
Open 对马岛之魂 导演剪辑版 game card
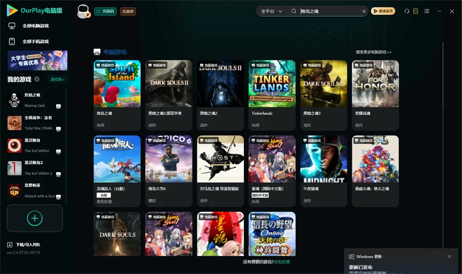pyautogui.click(x=220, y=171)
